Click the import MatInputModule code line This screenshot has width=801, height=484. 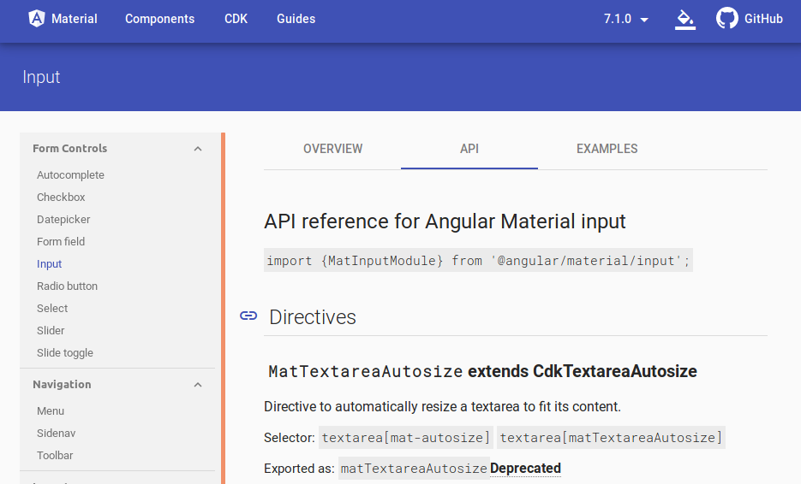pyautogui.click(x=478, y=261)
